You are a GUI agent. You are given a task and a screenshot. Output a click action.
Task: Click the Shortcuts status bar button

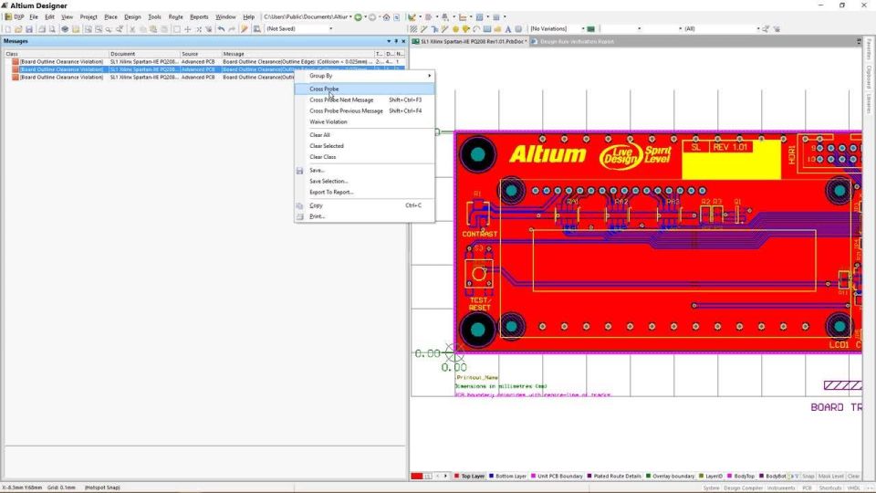pyautogui.click(x=830, y=488)
